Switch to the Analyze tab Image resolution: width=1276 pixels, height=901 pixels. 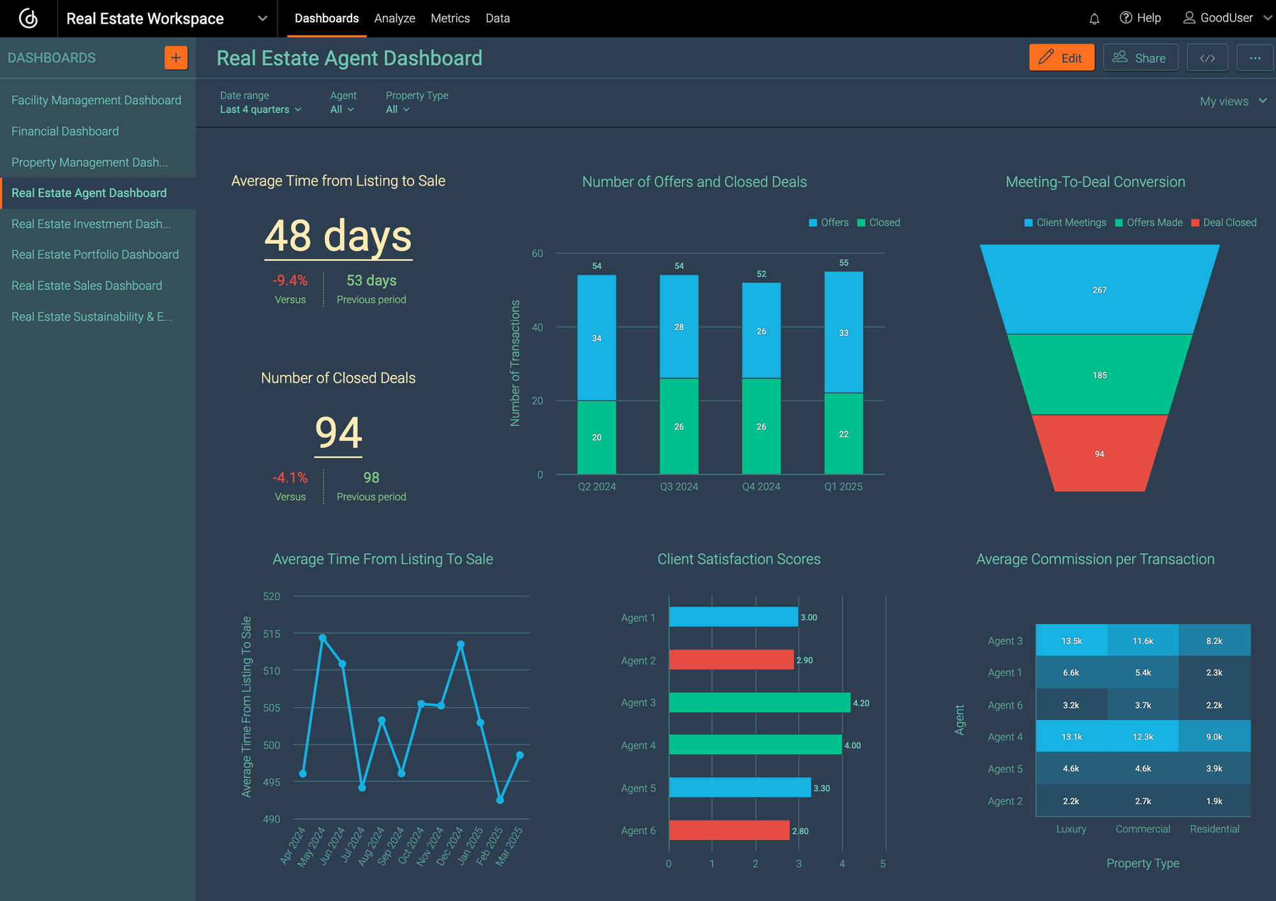click(x=395, y=18)
